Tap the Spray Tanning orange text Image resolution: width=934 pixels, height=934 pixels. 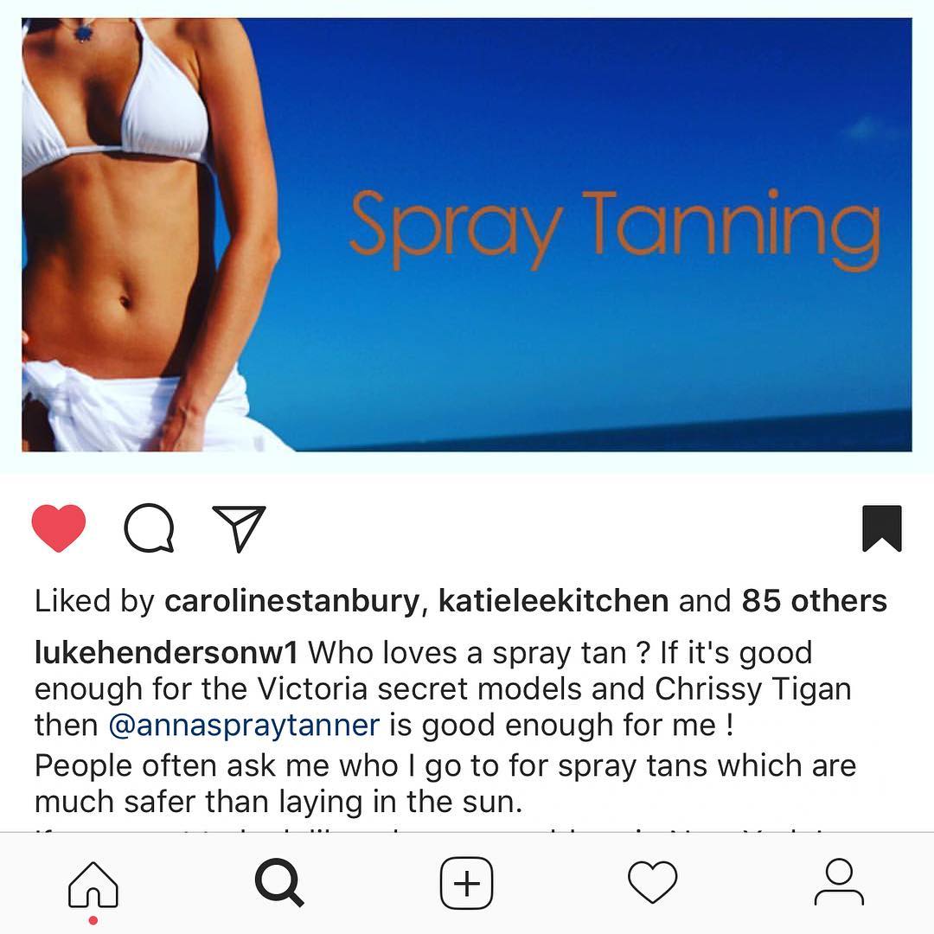tap(615, 229)
